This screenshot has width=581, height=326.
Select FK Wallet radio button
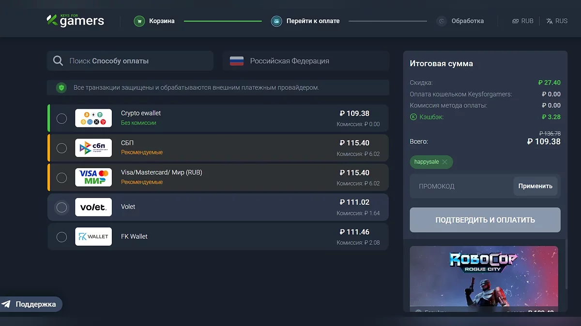point(61,237)
